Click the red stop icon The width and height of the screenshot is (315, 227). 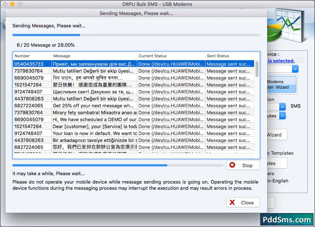click(232, 165)
